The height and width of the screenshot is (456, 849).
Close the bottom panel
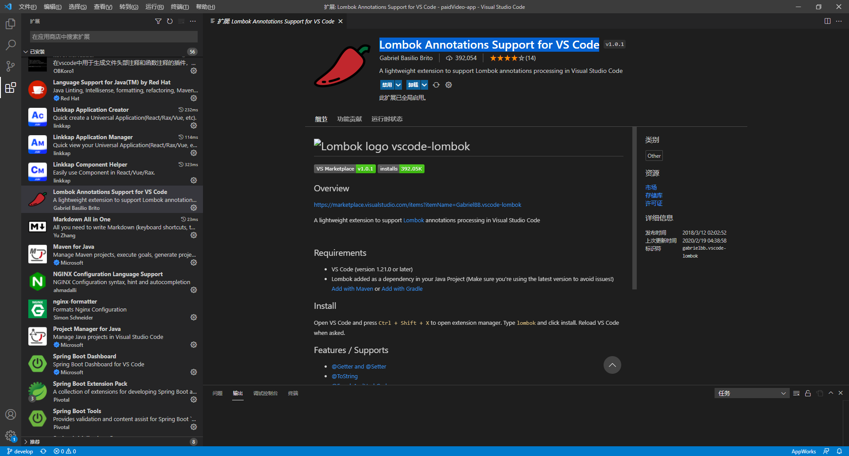[x=841, y=393]
